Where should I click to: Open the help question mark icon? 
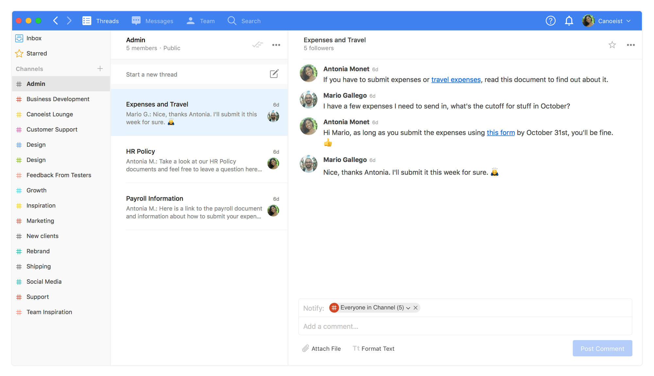[550, 21]
